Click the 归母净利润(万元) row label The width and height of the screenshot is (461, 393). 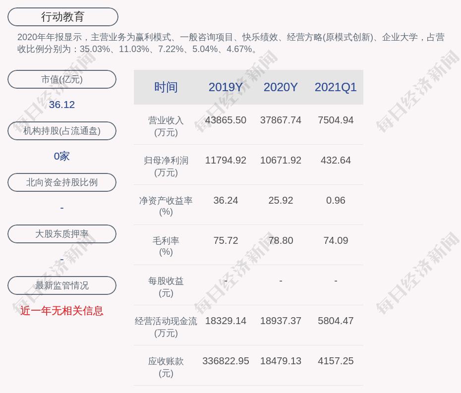[x=166, y=166]
